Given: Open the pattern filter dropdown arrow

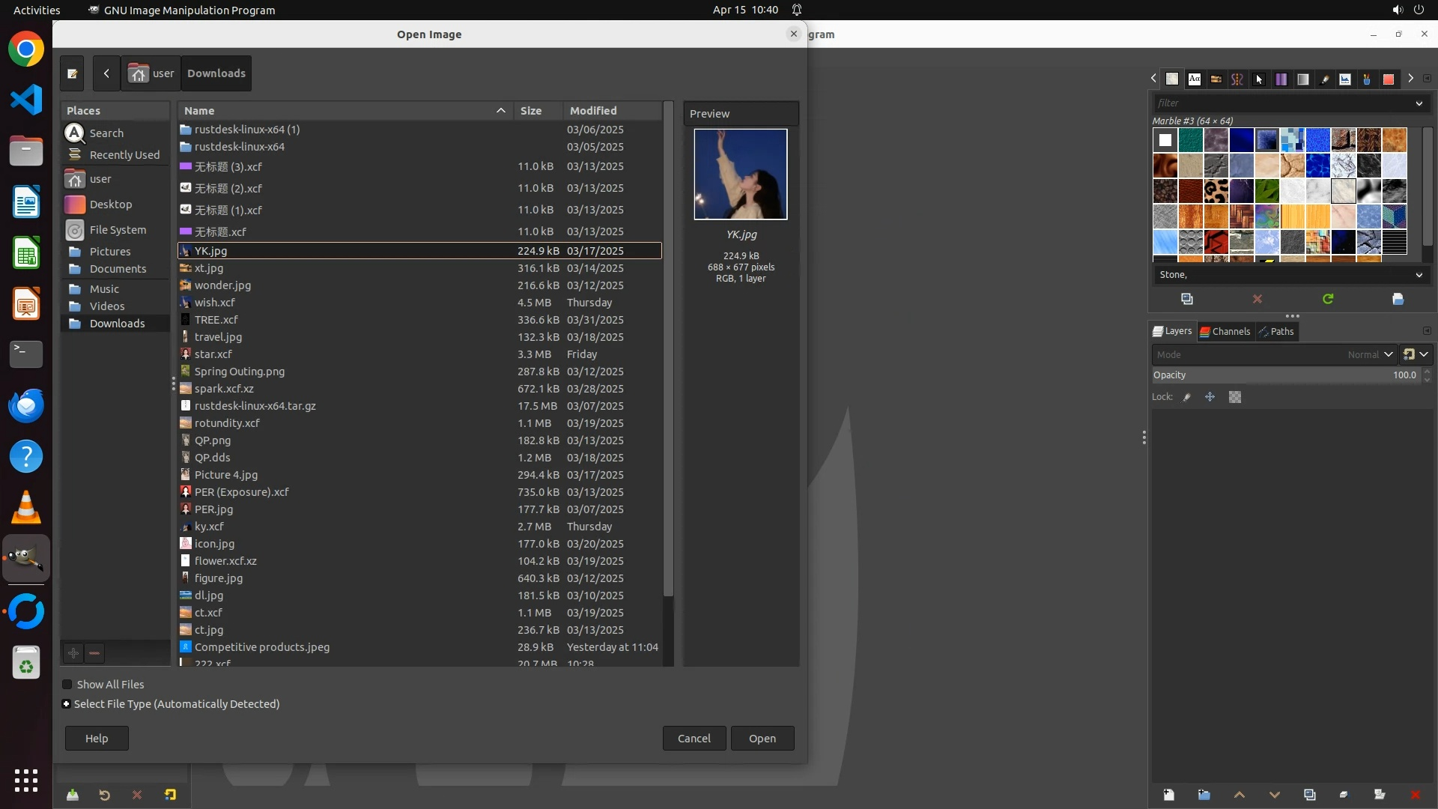Looking at the screenshot, I should [1419, 103].
